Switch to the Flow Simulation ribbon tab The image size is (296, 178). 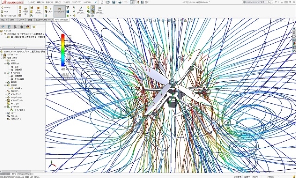point(62,20)
